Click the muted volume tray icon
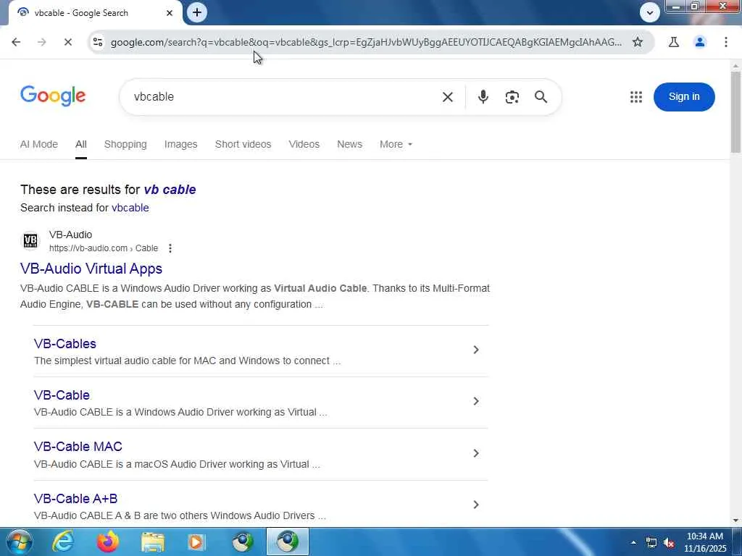742x556 pixels. (669, 543)
